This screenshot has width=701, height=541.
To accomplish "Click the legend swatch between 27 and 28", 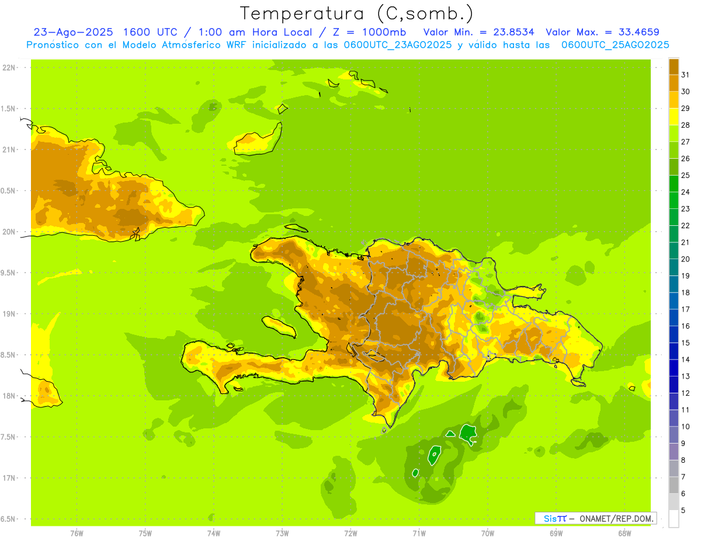I will [674, 133].
